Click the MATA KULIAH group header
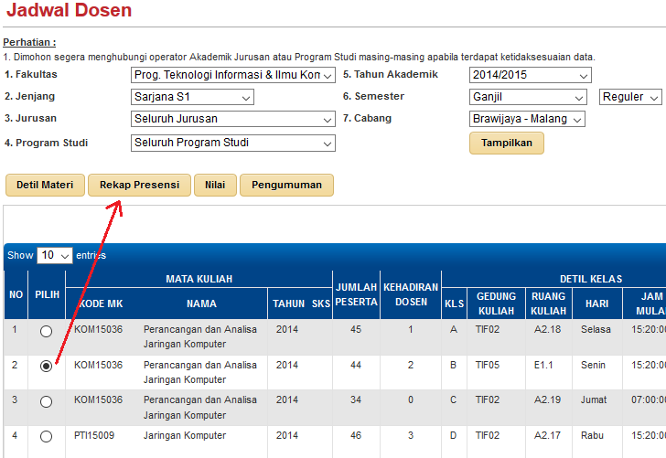 click(199, 280)
